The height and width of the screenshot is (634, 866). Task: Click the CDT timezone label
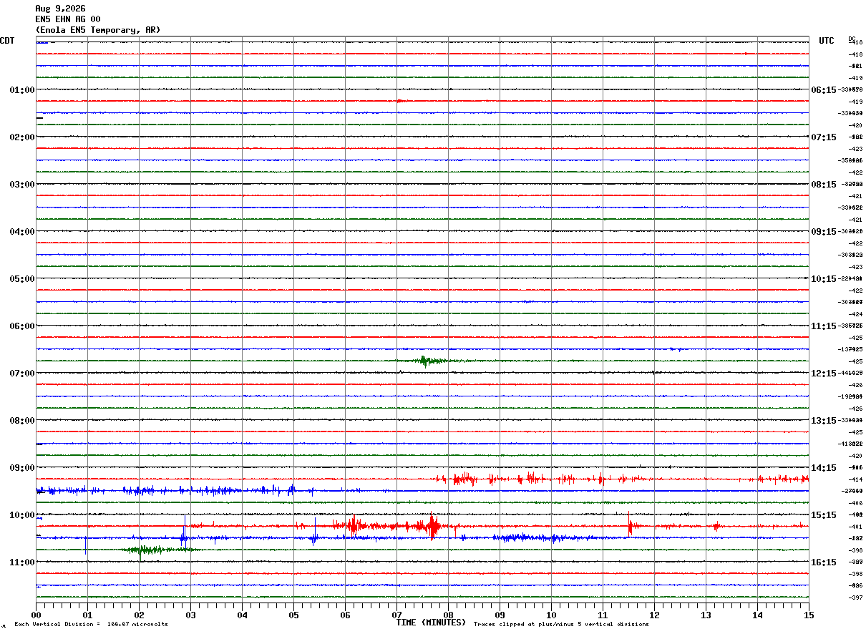click(x=7, y=41)
